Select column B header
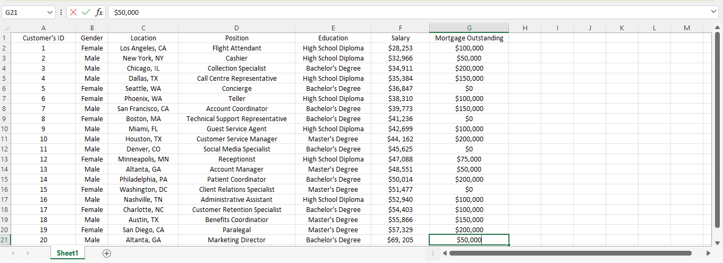Screen dimensions: 723x263 [x=92, y=28]
